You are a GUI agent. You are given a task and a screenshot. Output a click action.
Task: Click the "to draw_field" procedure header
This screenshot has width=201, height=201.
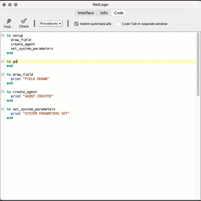[20, 74]
